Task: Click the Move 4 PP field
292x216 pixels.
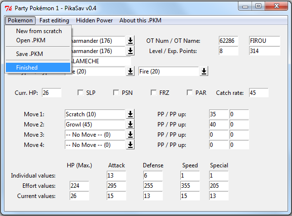Action: pos(218,145)
